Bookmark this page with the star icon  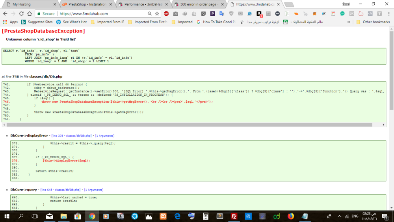click(x=157, y=13)
